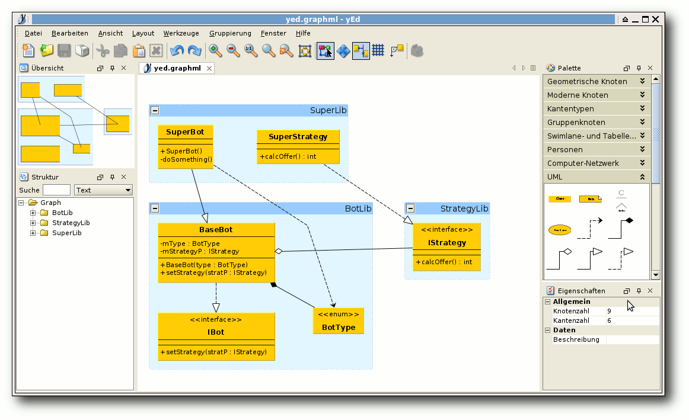Click the Beschreibung value field
Screen dimensions: 689x420
coord(632,339)
